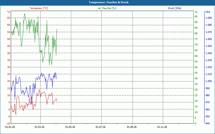This screenshot has width=215, height=134.
Task: Click the green % axis unit label
Action: coord(196,12)
